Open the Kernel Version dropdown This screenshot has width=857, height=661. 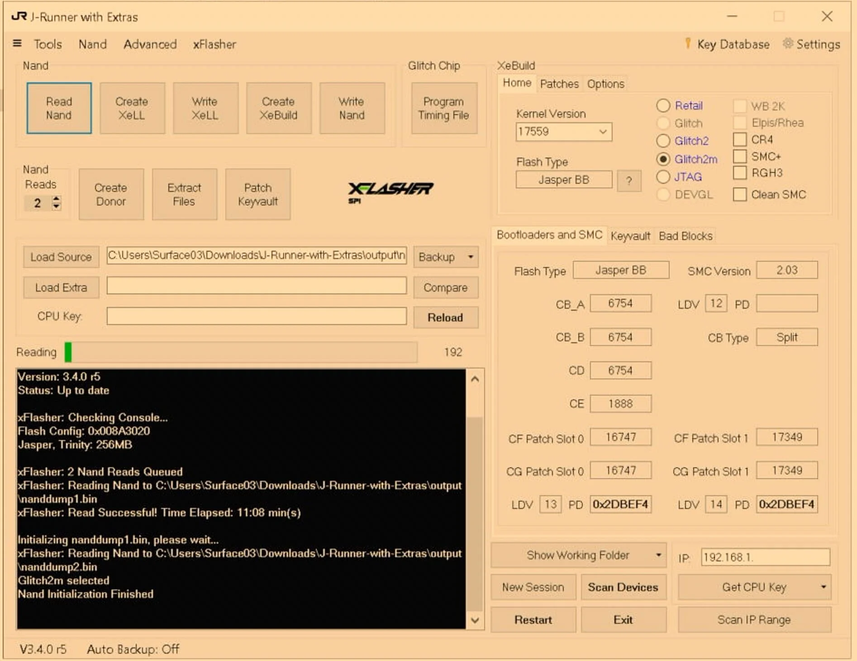tap(563, 131)
